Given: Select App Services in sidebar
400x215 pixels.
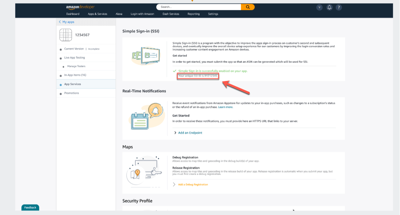Looking at the screenshot, I should (86, 84).
